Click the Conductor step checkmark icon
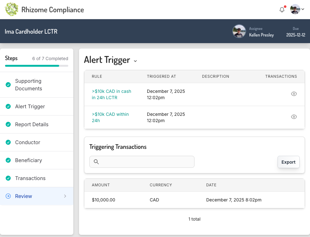The width and height of the screenshot is (310, 237). click(x=8, y=142)
